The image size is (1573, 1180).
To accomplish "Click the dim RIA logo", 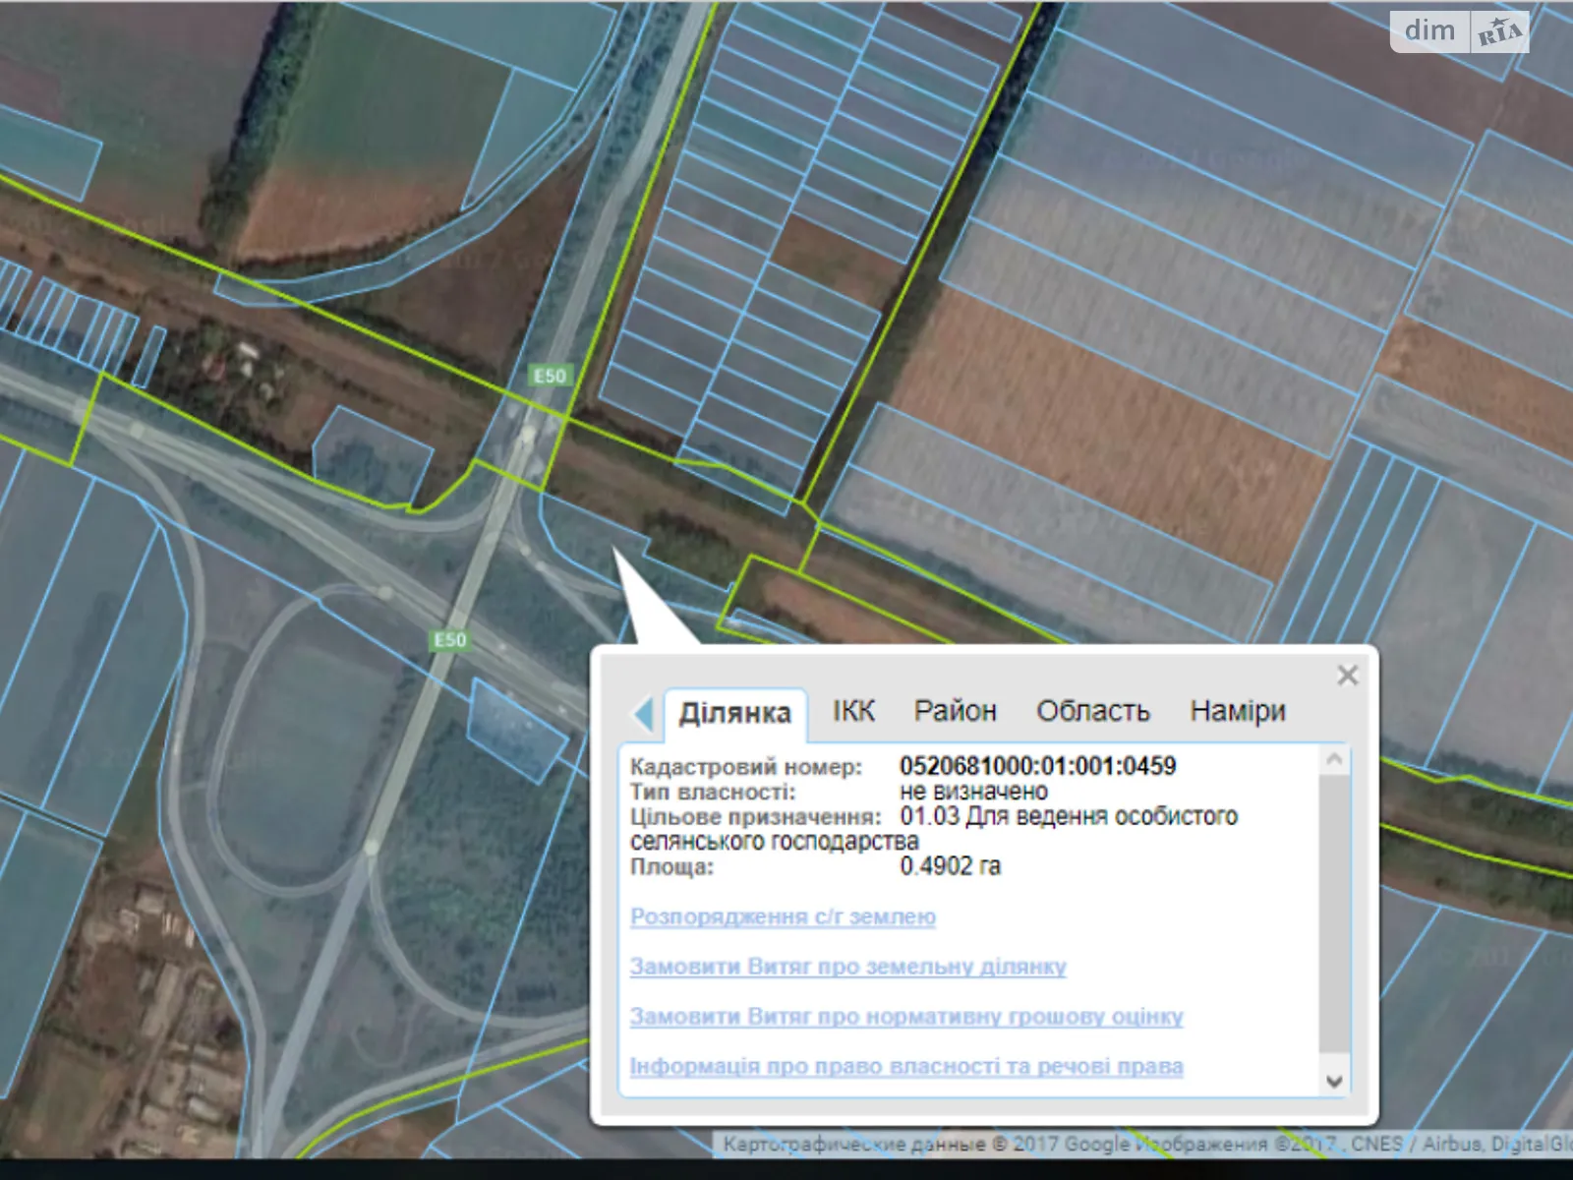I will [1460, 32].
